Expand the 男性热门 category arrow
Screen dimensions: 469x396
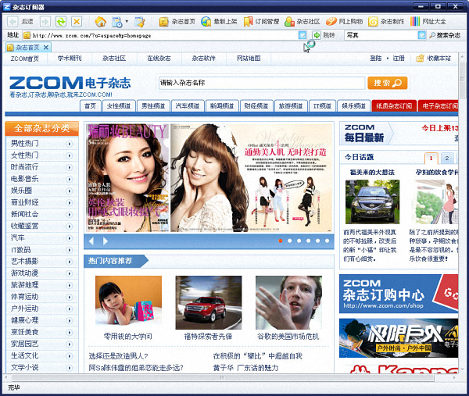coord(70,144)
